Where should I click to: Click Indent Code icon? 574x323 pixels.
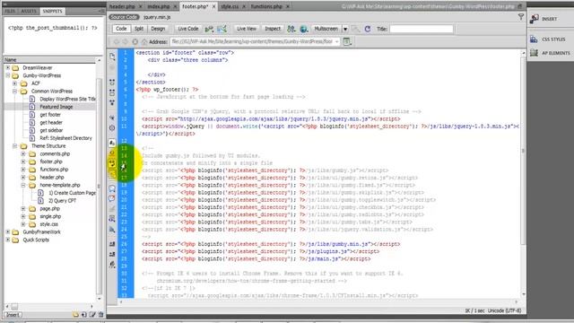coord(112,244)
